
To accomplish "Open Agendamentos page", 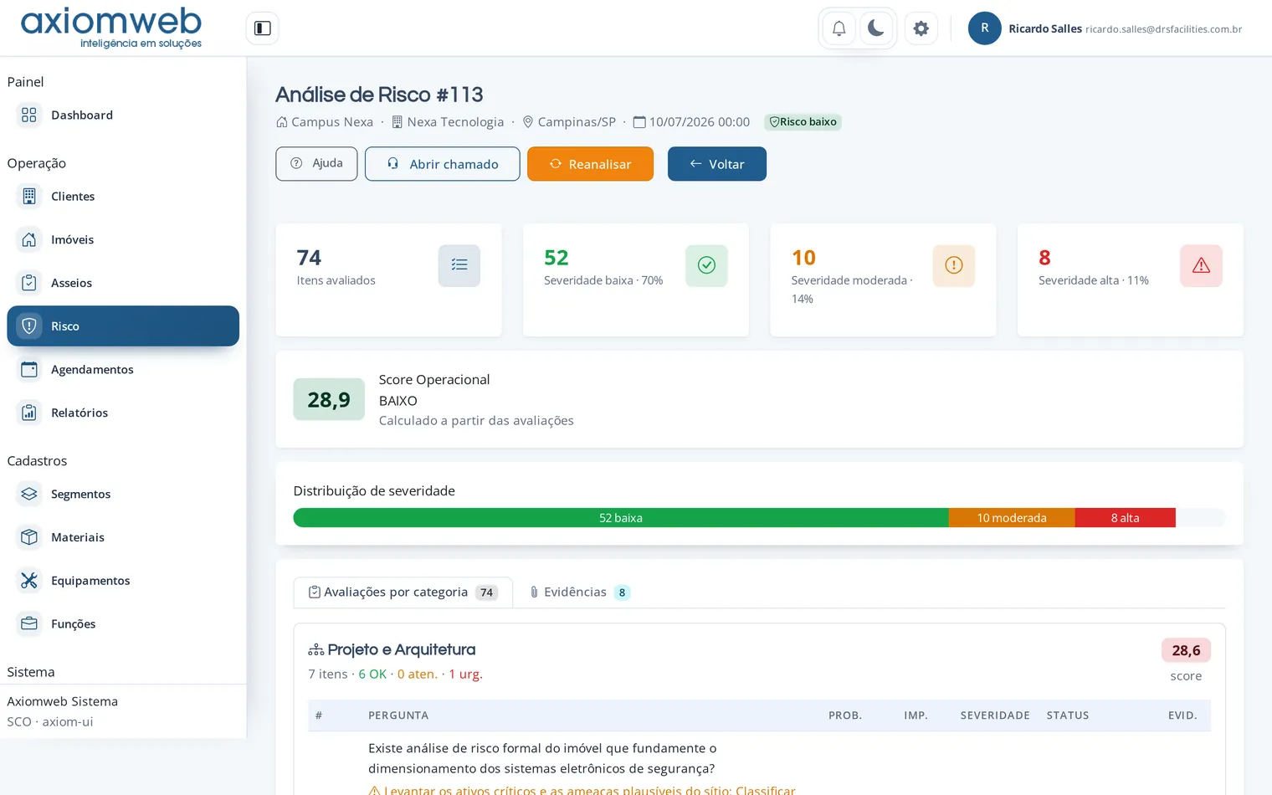I will [123, 370].
